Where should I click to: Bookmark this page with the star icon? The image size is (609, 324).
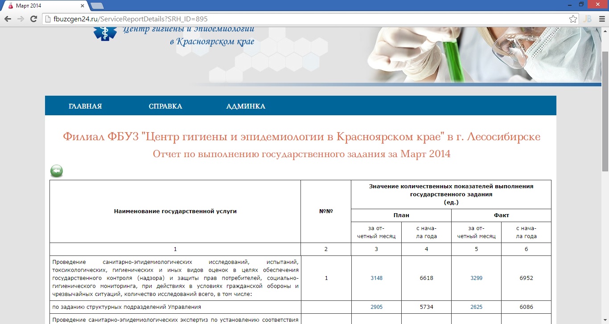pos(573,19)
